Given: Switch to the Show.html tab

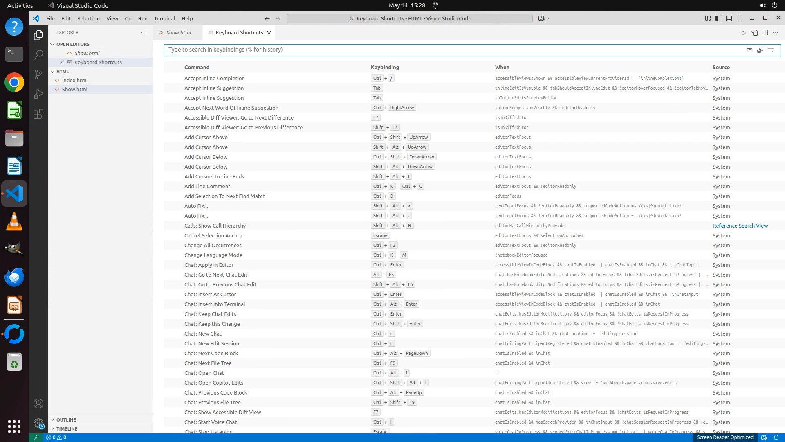Looking at the screenshot, I should tap(178, 33).
